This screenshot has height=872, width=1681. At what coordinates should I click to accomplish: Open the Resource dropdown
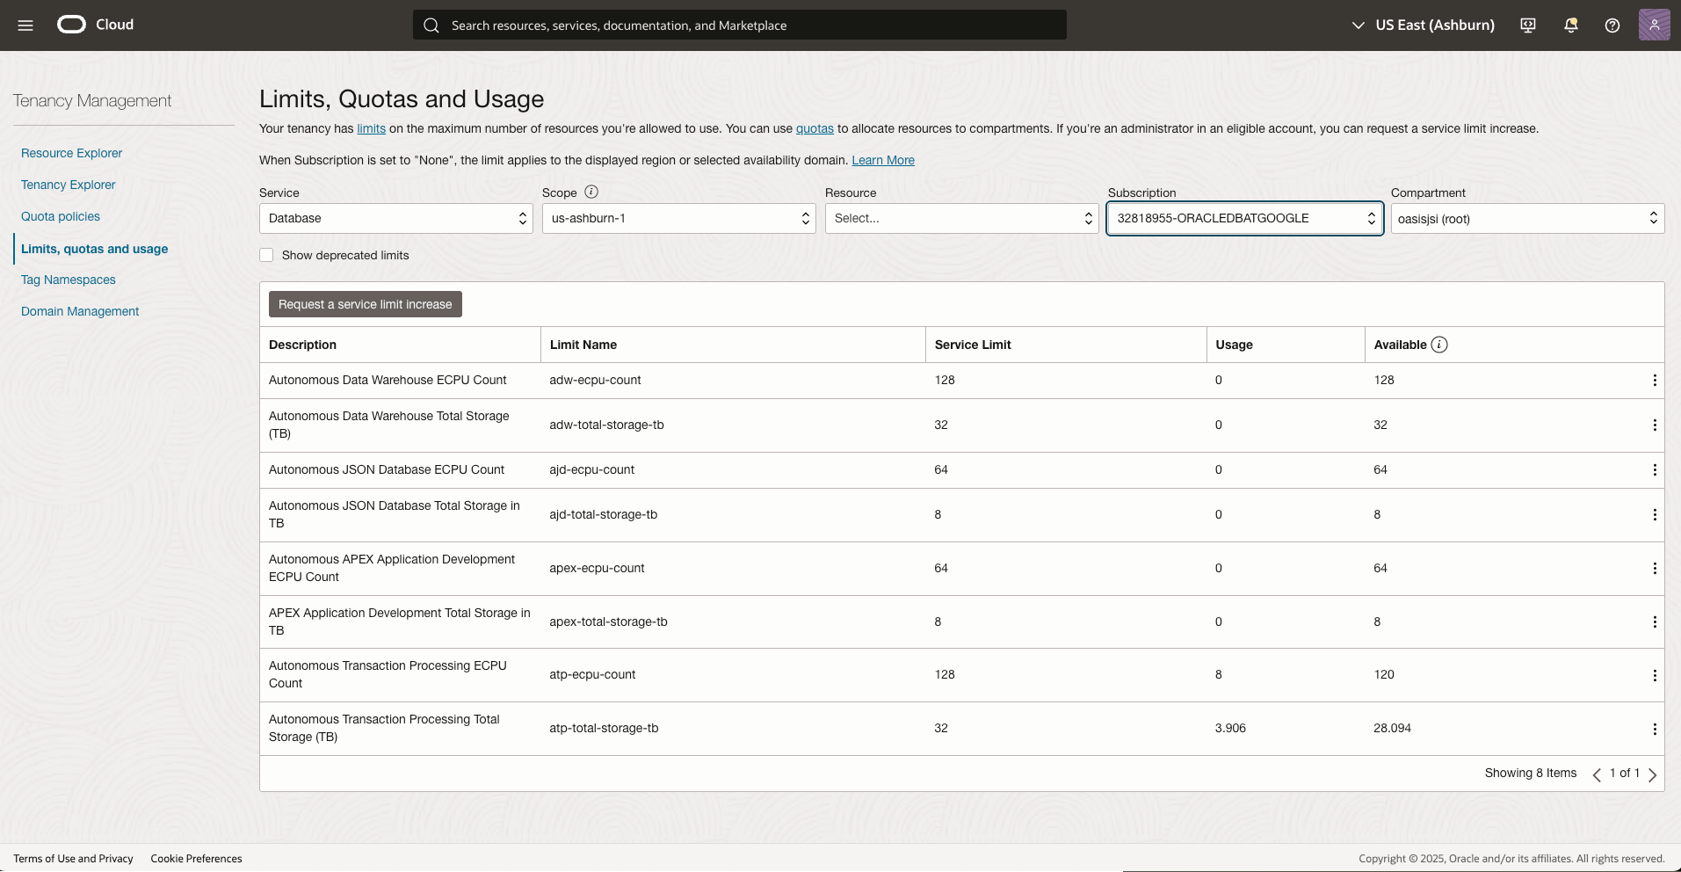point(960,218)
